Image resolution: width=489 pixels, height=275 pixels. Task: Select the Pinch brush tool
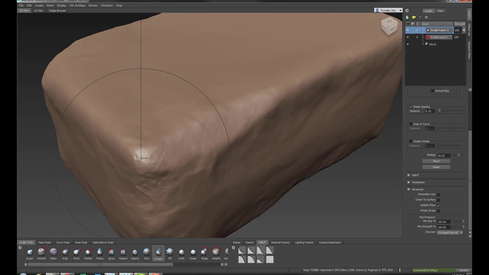click(76, 254)
